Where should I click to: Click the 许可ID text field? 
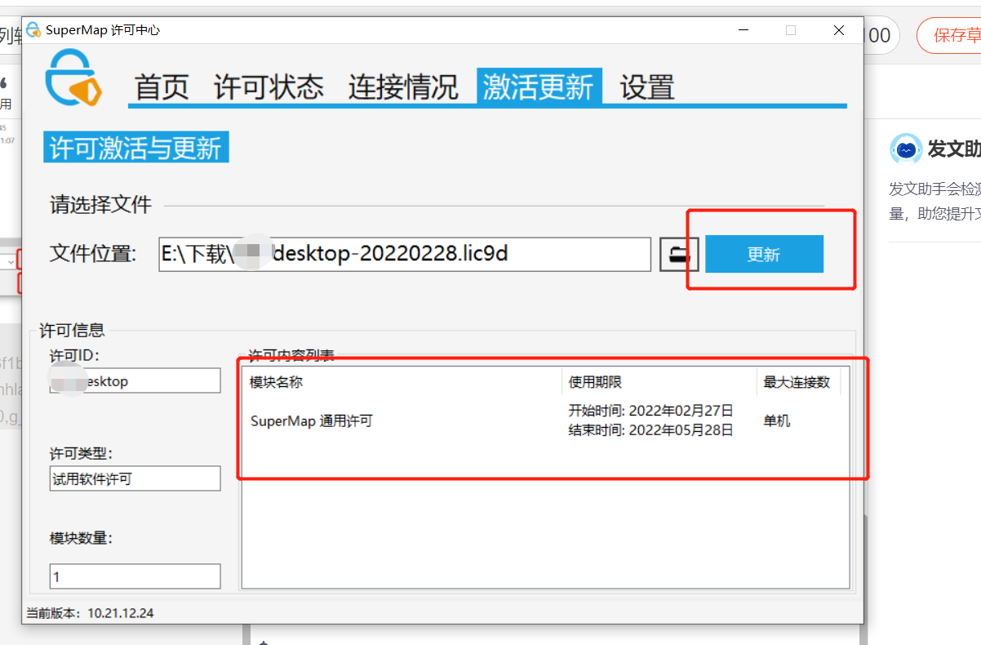tap(135, 380)
